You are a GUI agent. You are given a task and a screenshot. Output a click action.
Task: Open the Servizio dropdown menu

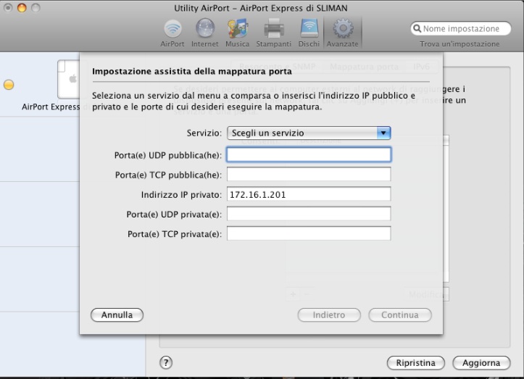click(x=309, y=133)
